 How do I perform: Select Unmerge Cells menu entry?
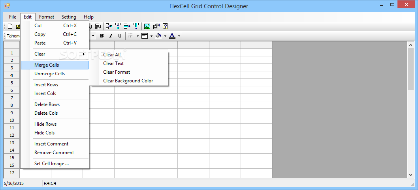tap(55, 74)
